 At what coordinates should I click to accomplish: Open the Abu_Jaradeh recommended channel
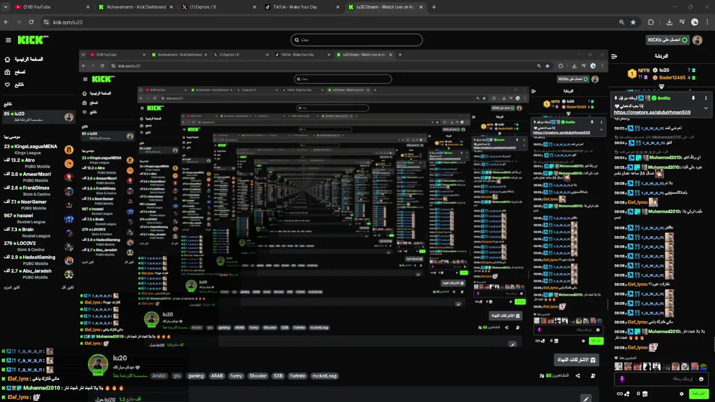38,274
